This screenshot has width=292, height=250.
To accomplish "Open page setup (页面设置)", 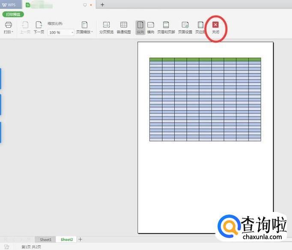I will tap(185, 27).
